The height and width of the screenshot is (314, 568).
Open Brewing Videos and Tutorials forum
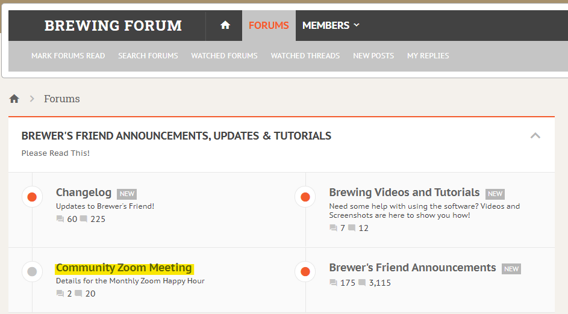click(404, 192)
